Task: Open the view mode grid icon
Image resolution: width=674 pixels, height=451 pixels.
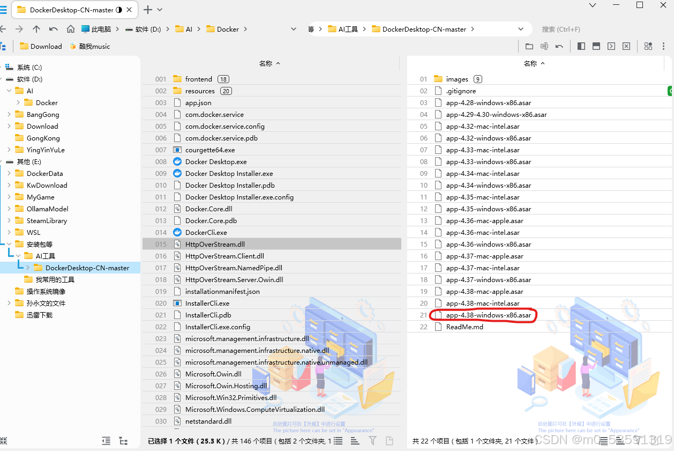Action: [x=648, y=46]
